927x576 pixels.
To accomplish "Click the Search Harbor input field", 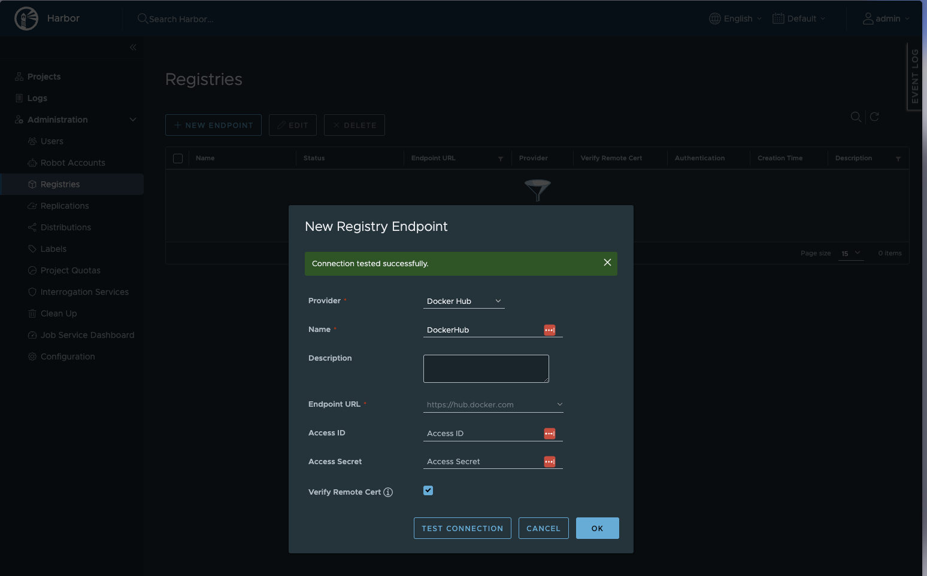I will point(181,19).
